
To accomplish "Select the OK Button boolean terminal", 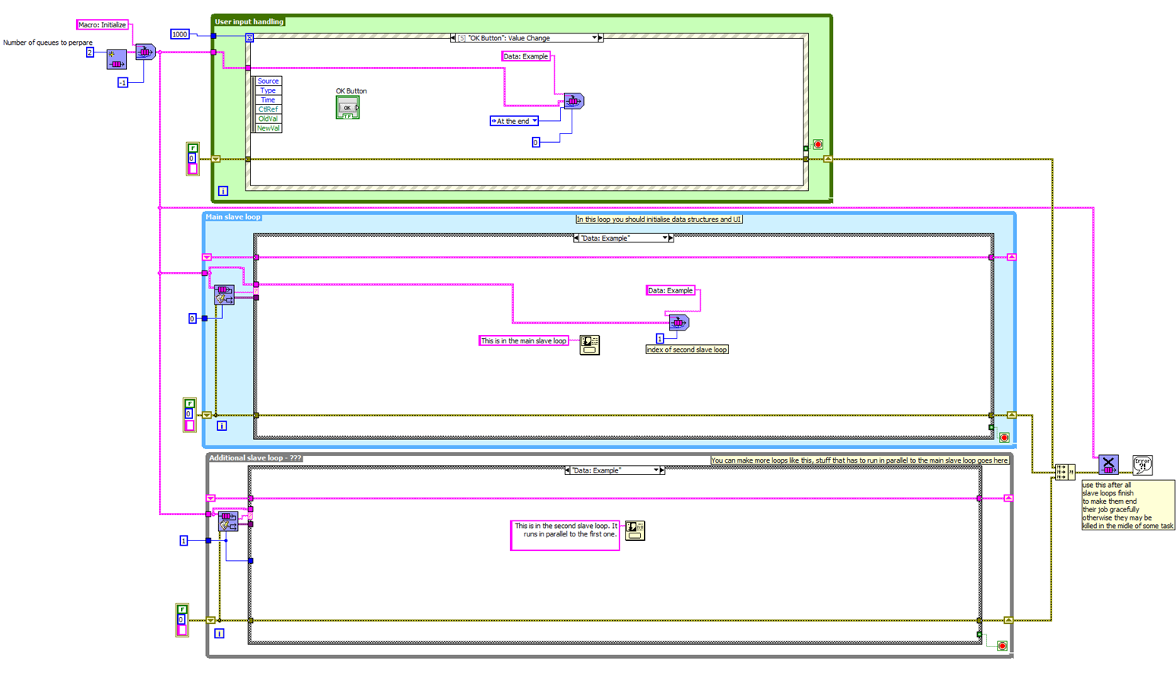I will (x=347, y=107).
